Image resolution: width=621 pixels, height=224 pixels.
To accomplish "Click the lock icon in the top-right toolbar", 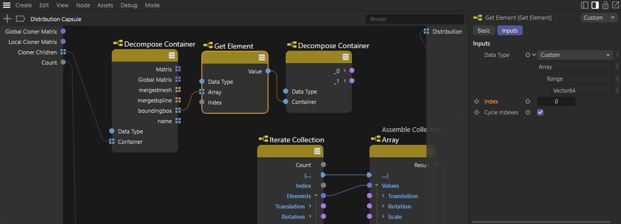I will [x=604, y=5].
